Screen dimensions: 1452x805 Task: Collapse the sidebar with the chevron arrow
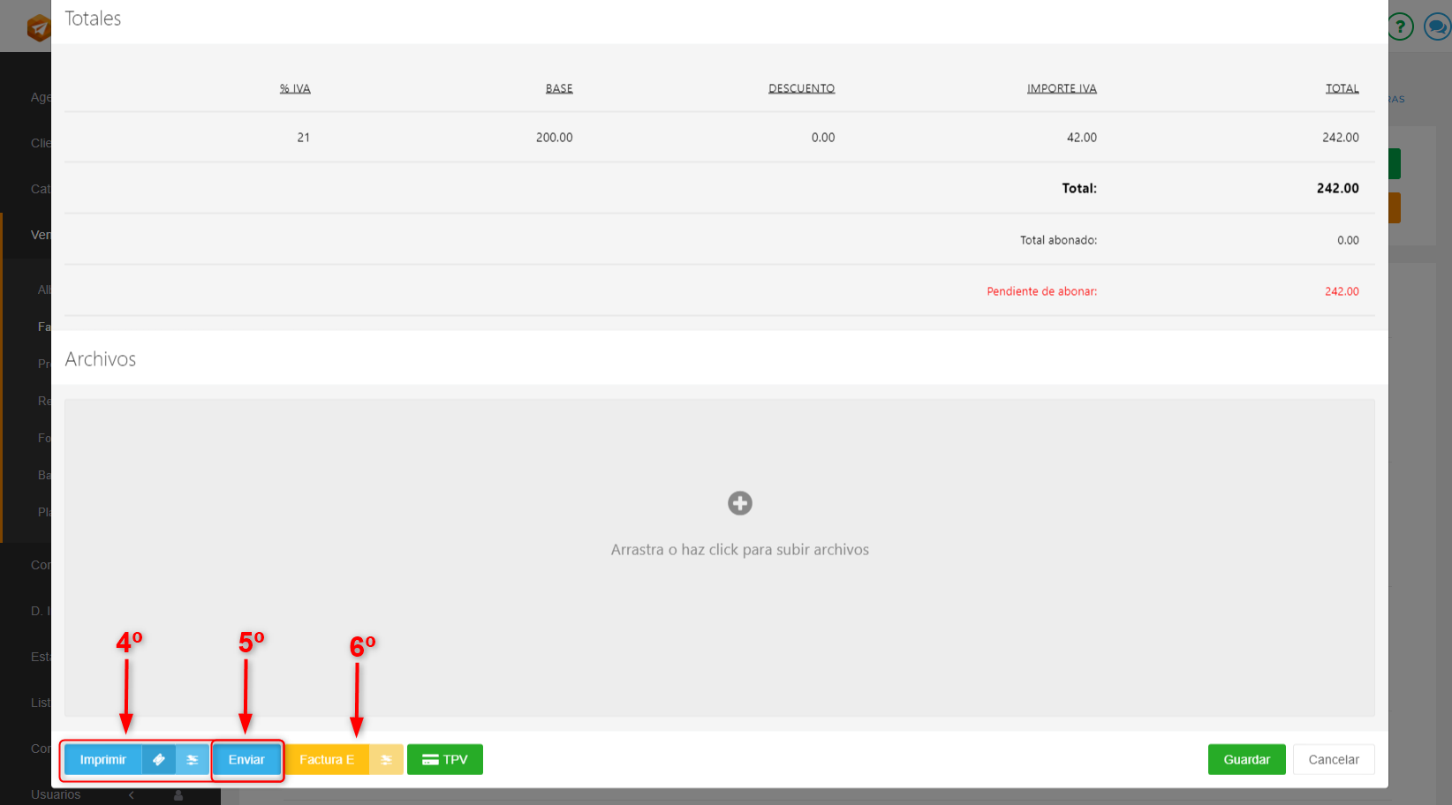(x=132, y=794)
